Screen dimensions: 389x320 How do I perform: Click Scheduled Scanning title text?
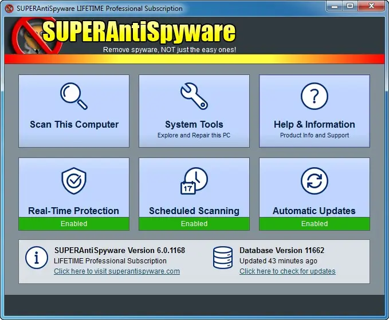coord(194,211)
